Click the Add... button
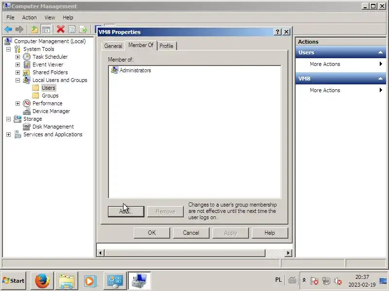 [126, 211]
